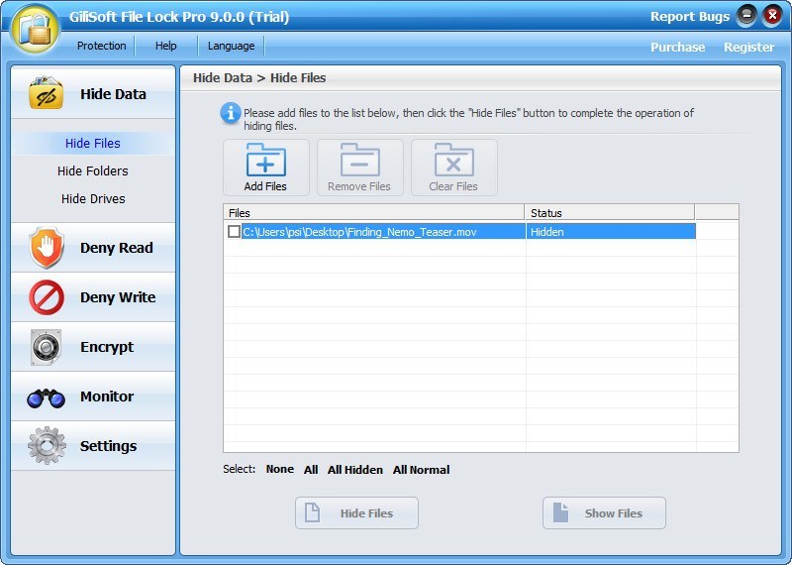Click the Hide Data folder icon
The image size is (792, 565).
(x=46, y=93)
